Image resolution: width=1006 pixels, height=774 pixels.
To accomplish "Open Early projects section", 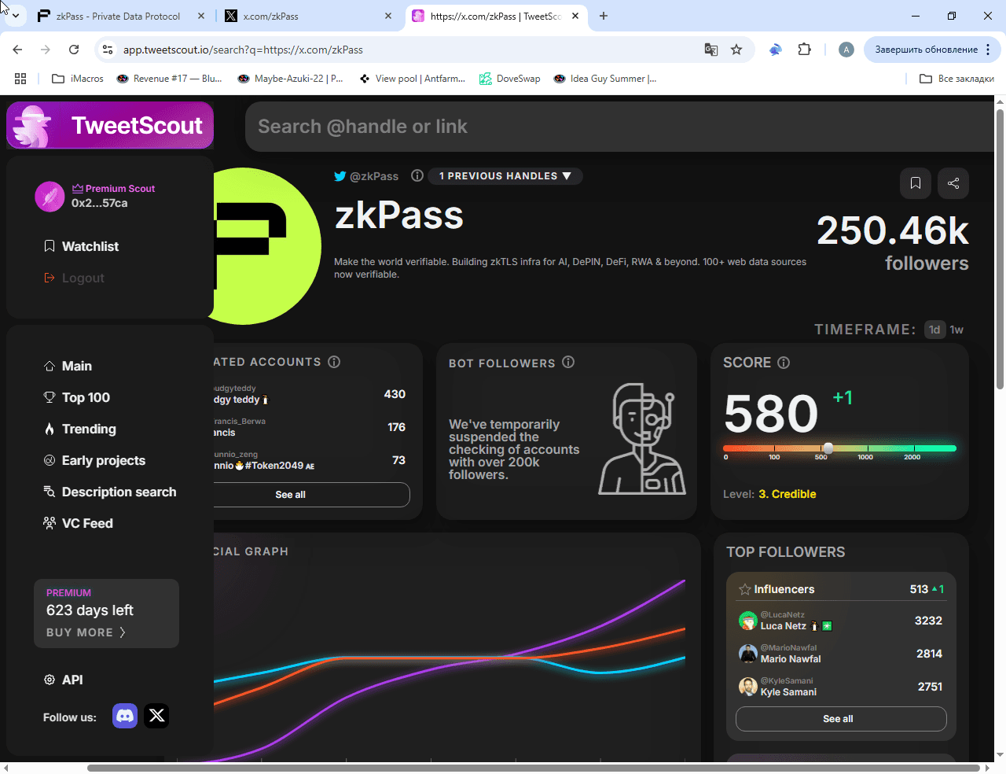I will click(x=94, y=460).
